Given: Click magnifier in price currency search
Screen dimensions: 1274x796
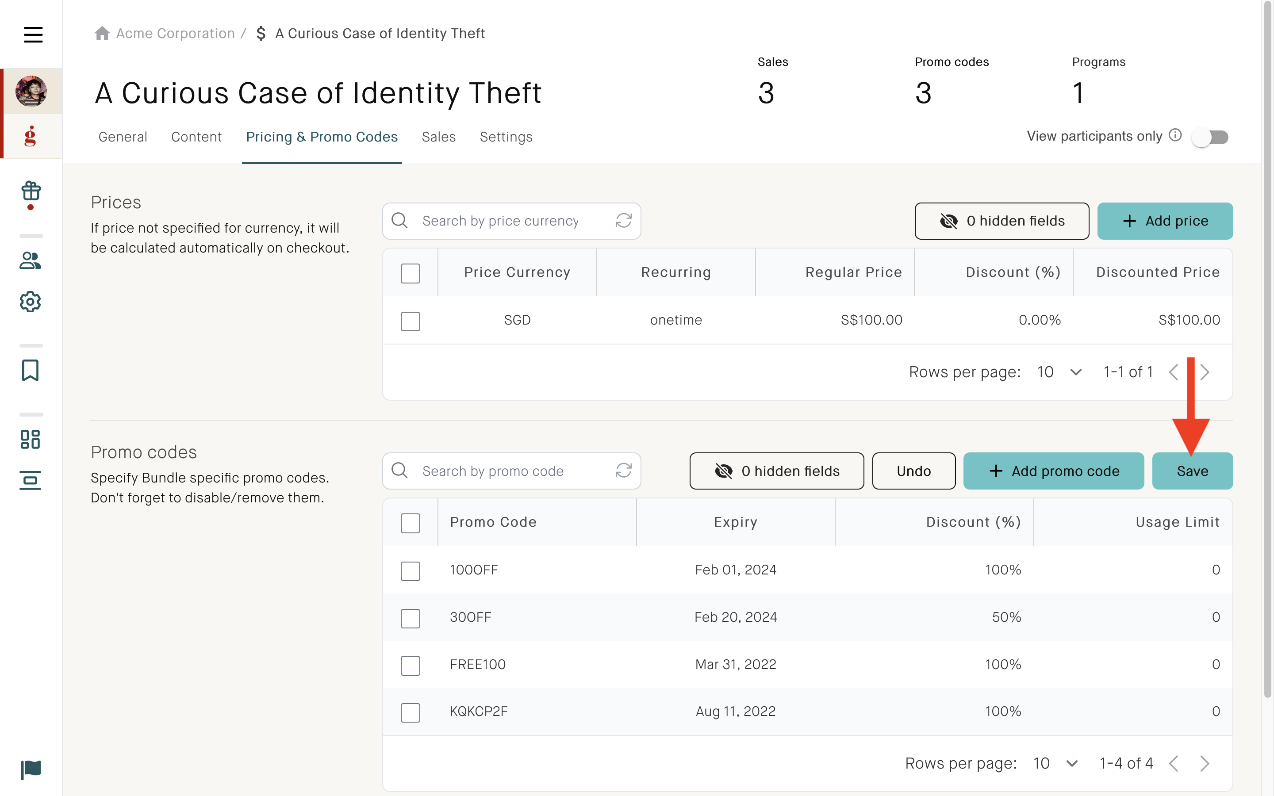Looking at the screenshot, I should (x=399, y=221).
